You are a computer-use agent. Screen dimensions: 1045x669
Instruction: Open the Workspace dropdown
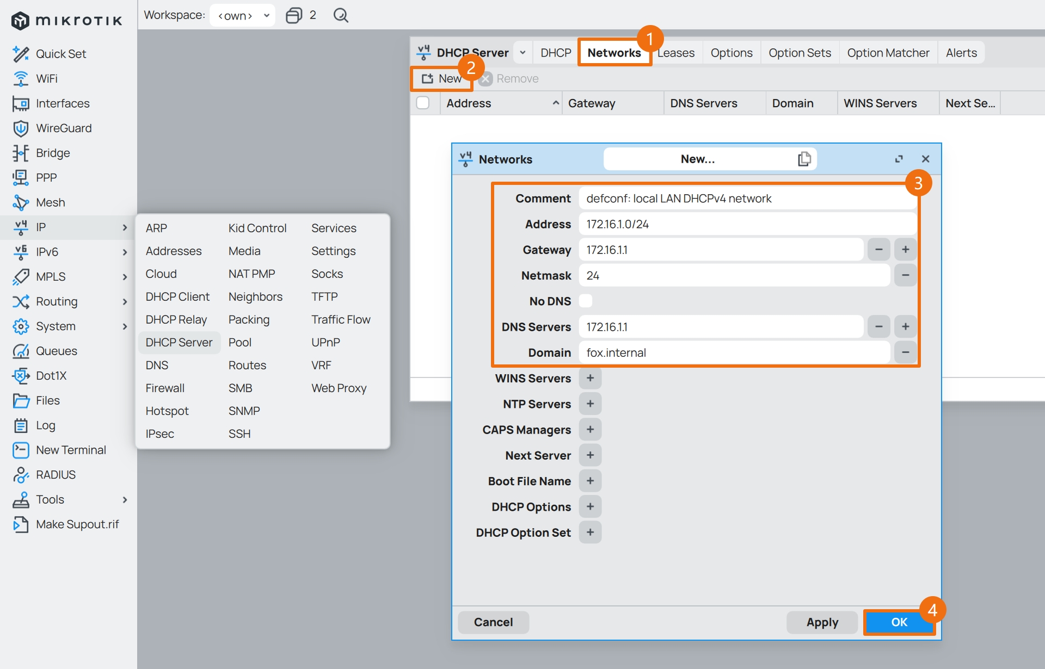pos(242,15)
